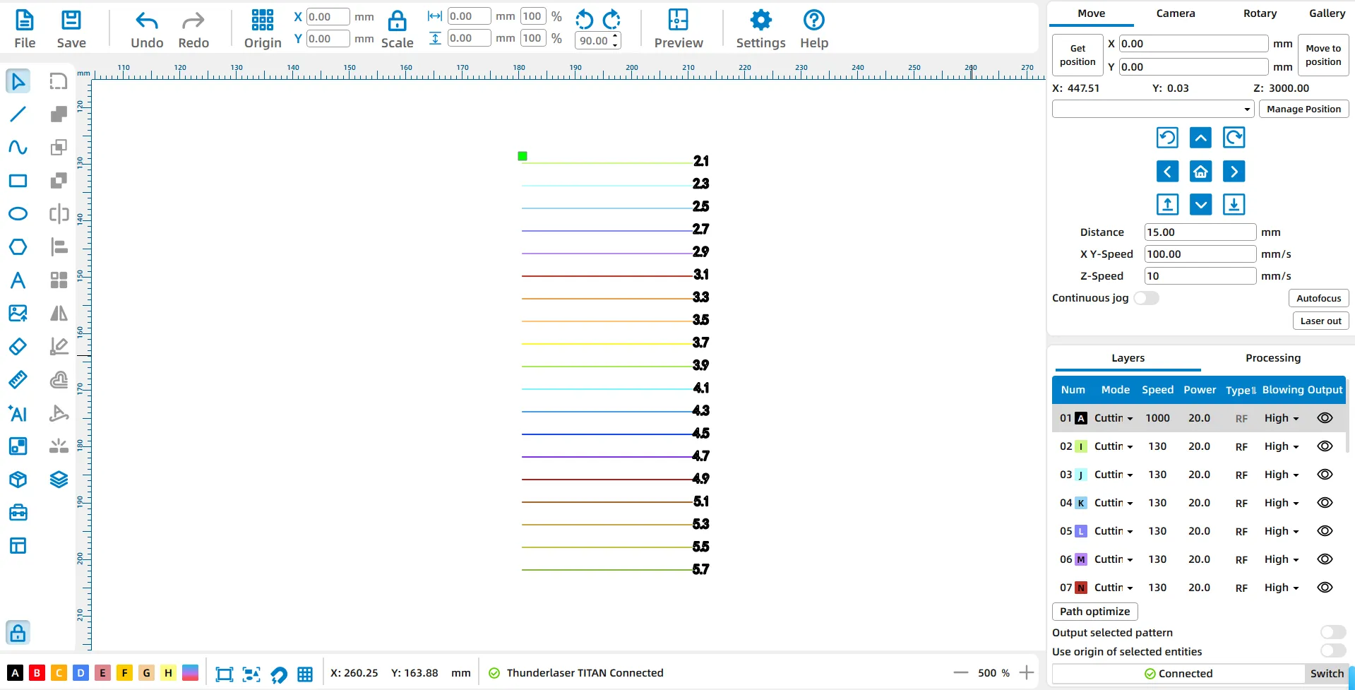Enable Continuous jog switch
Viewport: 1355px width, 690px height.
1146,298
